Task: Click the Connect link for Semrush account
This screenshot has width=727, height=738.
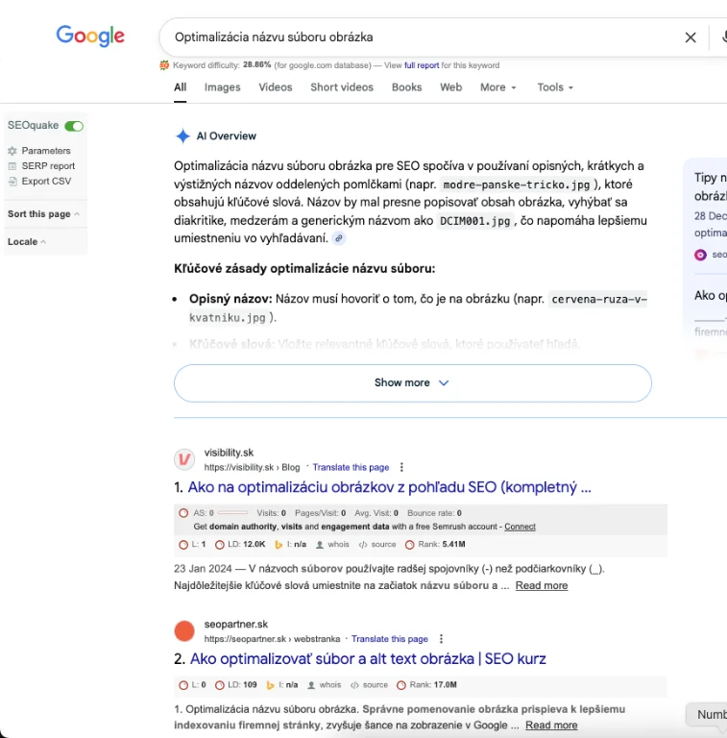Action: click(x=520, y=527)
